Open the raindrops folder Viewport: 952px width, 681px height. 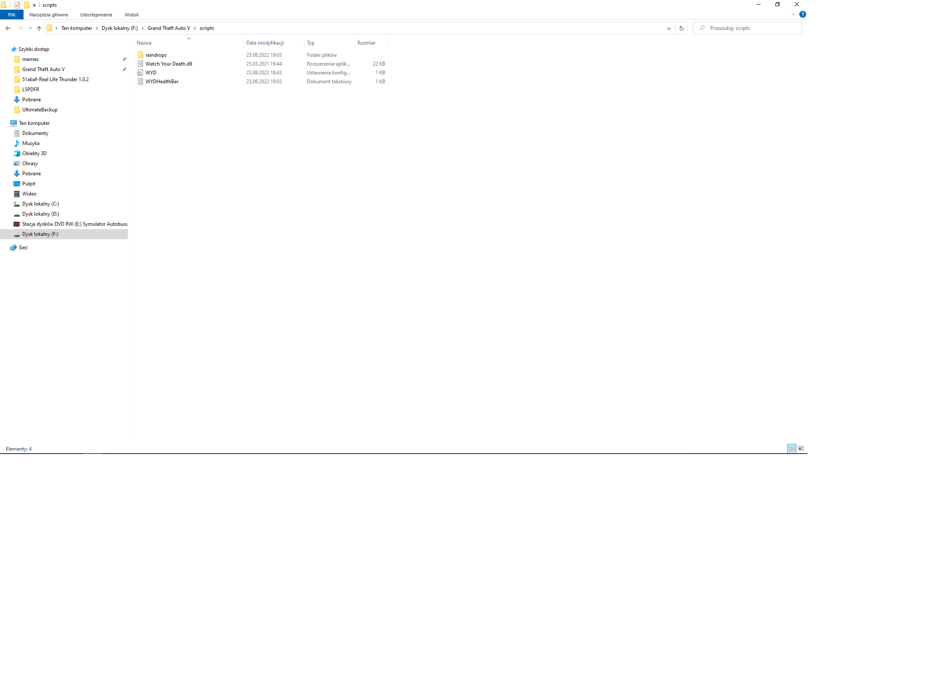156,55
